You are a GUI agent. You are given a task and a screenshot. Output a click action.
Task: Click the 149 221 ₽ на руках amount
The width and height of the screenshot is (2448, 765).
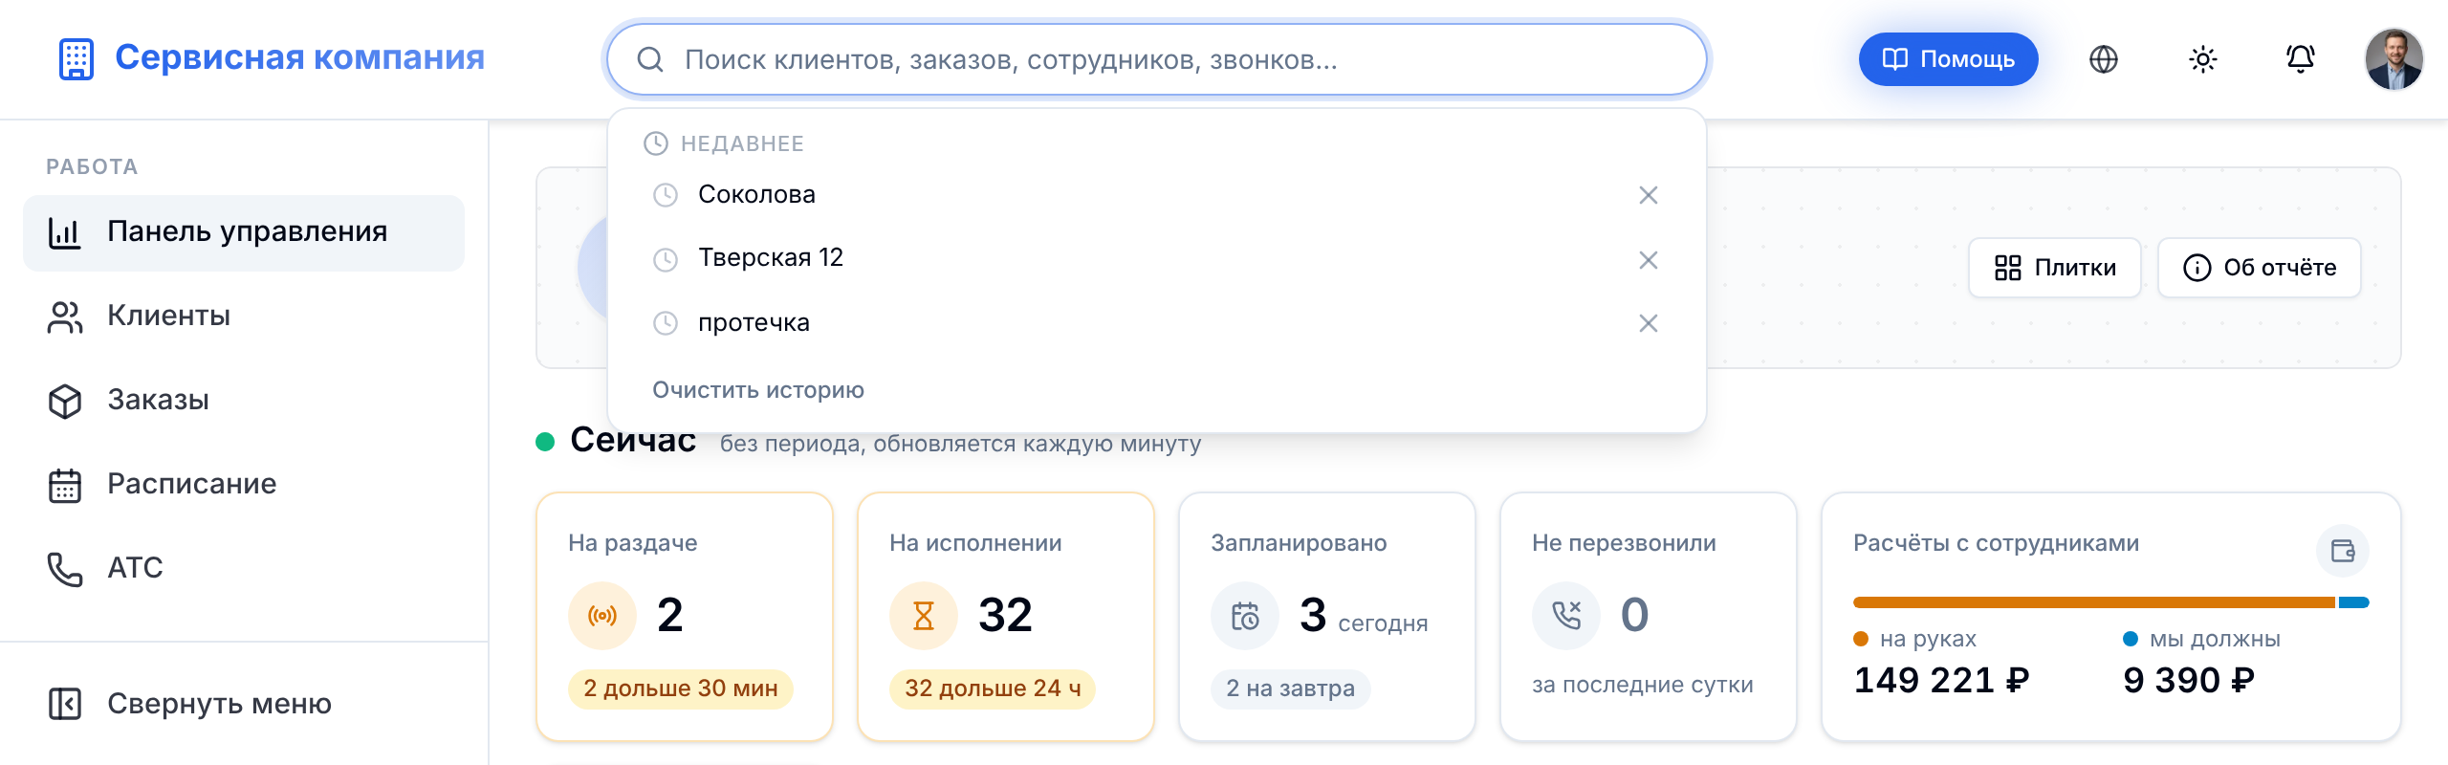(x=1941, y=681)
